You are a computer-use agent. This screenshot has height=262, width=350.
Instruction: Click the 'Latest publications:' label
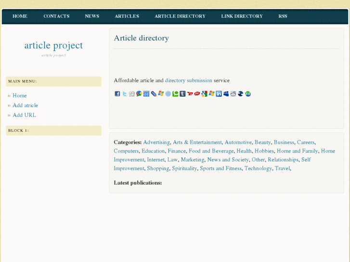tap(138, 183)
